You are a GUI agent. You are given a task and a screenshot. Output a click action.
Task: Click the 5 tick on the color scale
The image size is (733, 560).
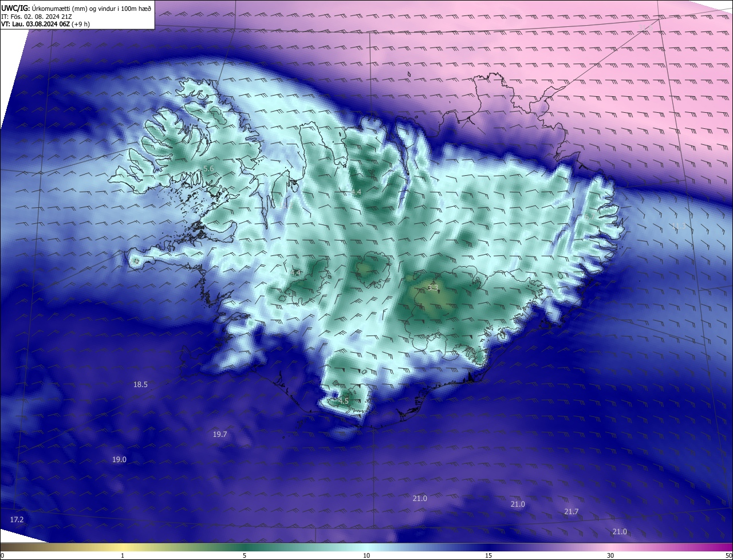click(x=245, y=555)
